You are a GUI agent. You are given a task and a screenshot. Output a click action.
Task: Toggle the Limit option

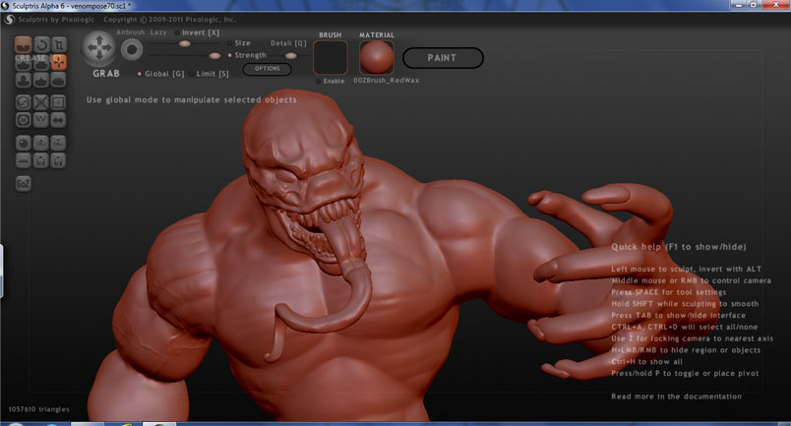point(210,74)
